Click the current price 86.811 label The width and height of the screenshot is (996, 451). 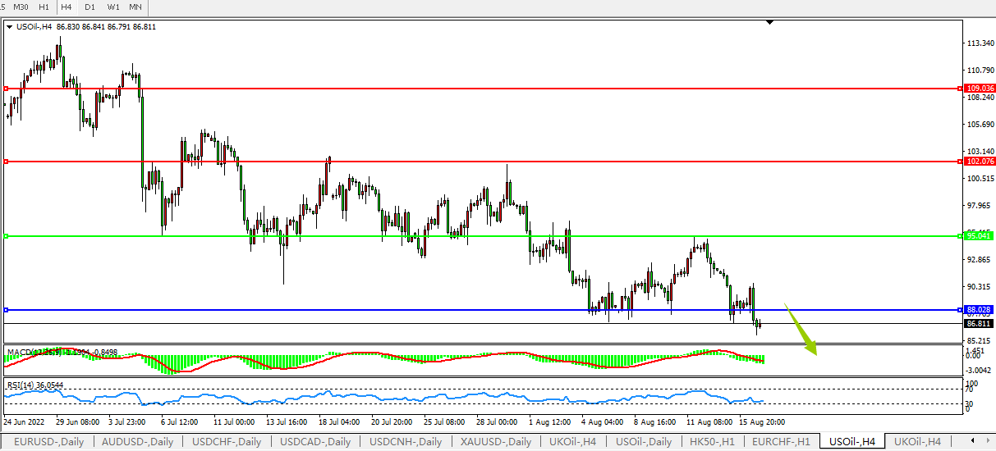point(979,324)
